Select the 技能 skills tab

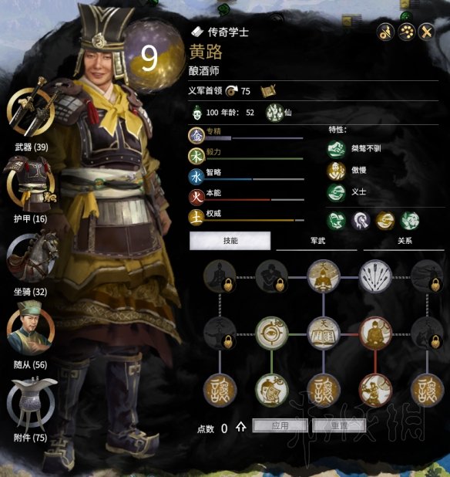[230, 241]
